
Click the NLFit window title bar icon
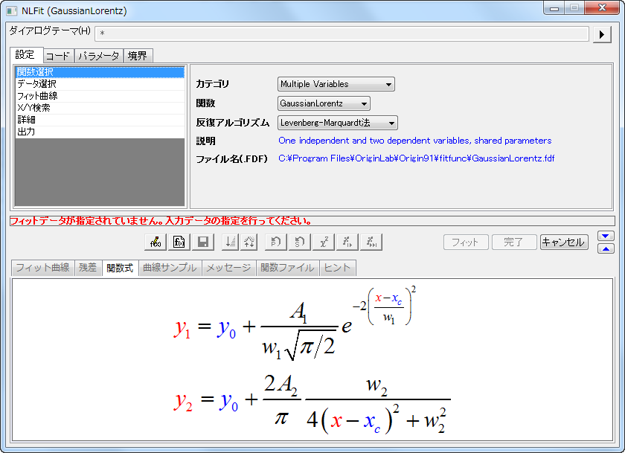tap(12, 10)
